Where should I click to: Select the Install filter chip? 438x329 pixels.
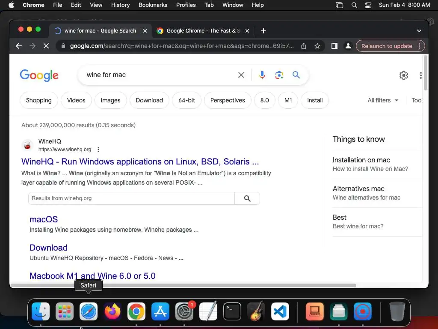point(315,100)
